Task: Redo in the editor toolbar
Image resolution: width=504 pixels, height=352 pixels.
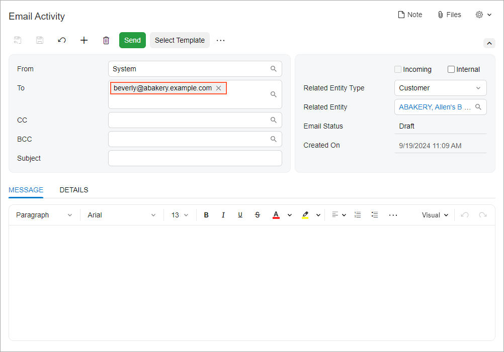Action: coord(483,215)
